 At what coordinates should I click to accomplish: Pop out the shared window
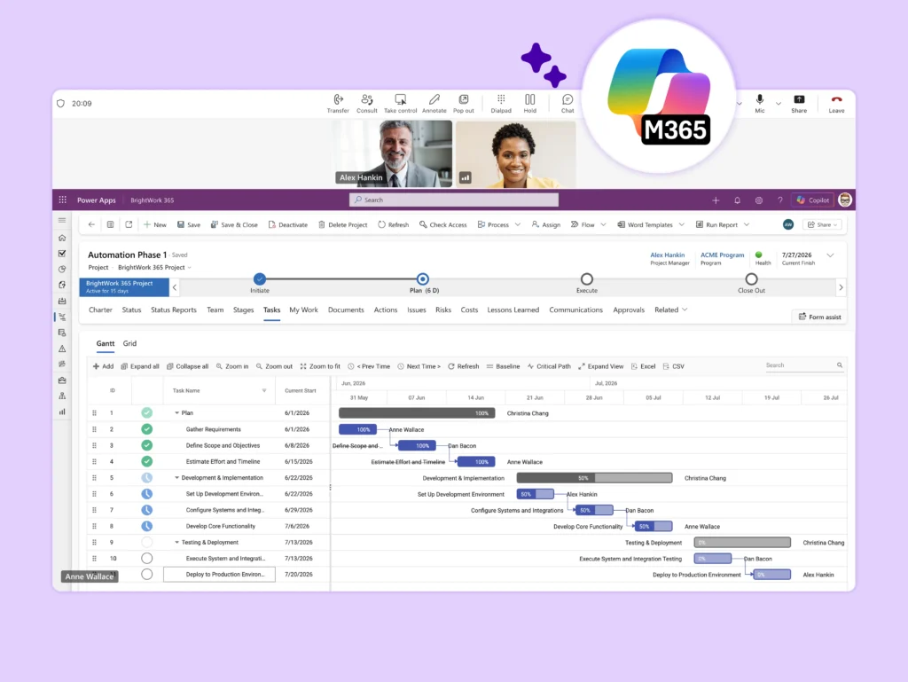click(x=463, y=103)
